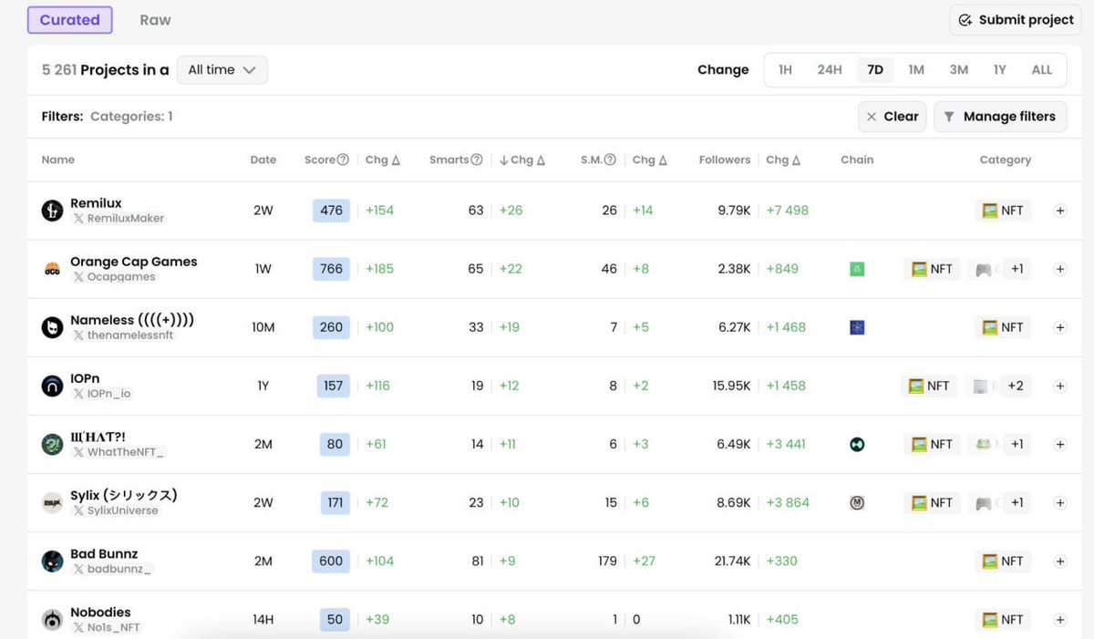The image size is (1094, 639).
Task: Click the WhatTheNFT_ project avatar
Action: 53,444
